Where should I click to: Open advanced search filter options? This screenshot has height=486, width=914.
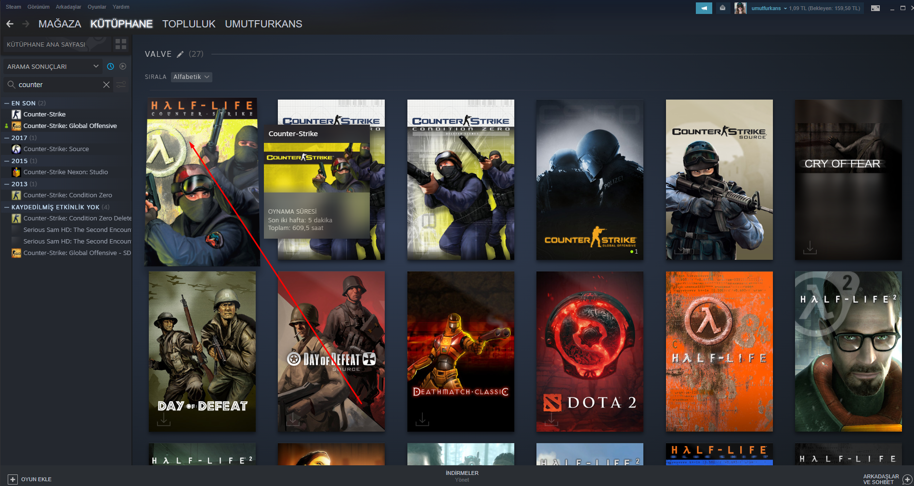[x=121, y=85]
